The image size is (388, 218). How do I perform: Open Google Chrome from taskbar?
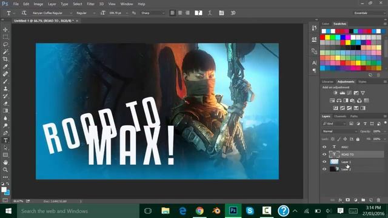pos(199,211)
